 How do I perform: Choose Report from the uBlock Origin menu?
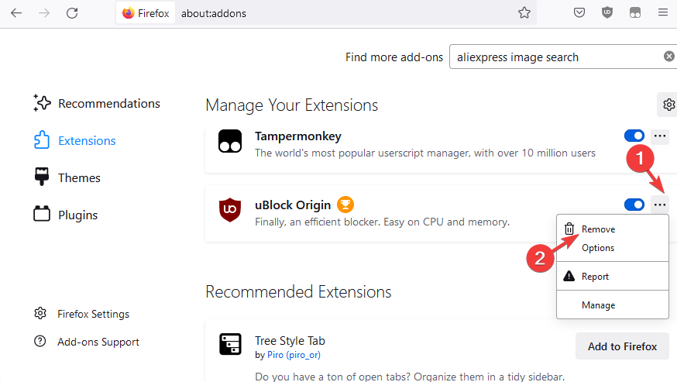click(x=613, y=276)
